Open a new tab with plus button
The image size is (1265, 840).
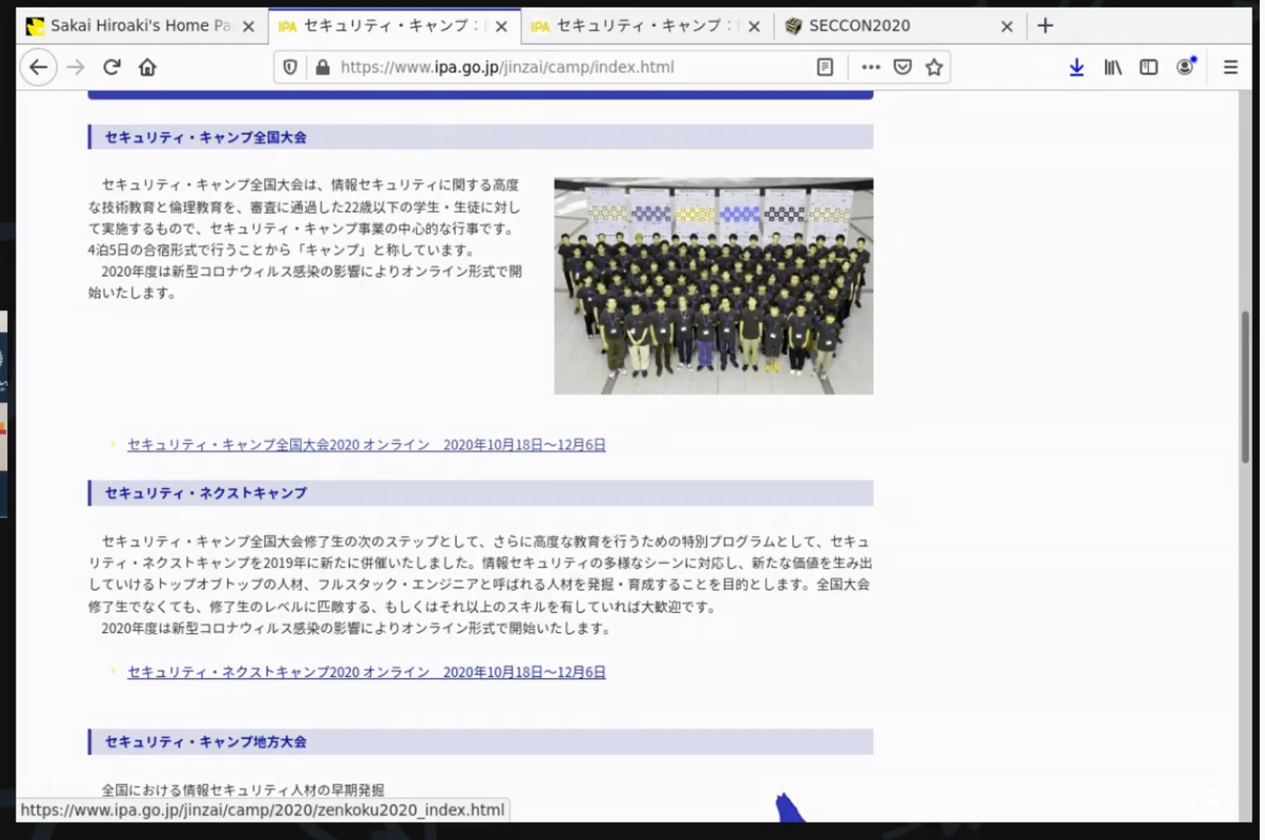coord(1045,26)
